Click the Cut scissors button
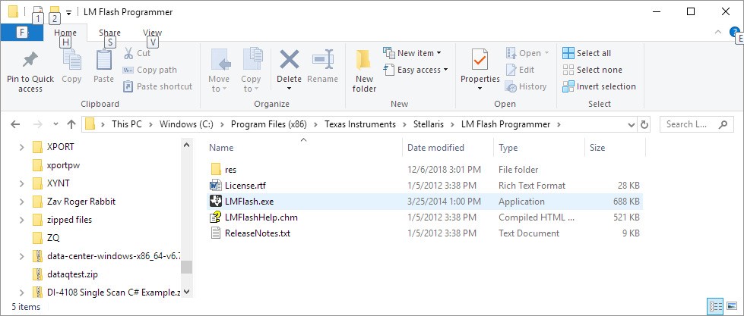The width and height of the screenshot is (744, 316). coord(137,53)
